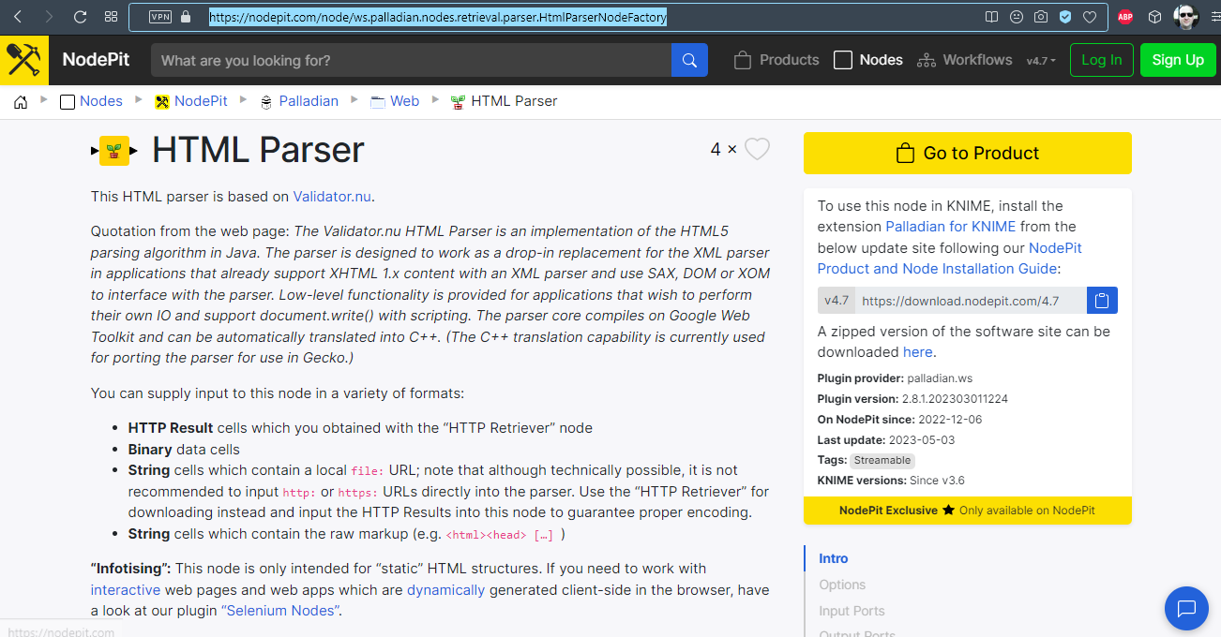The width and height of the screenshot is (1221, 637).
Task: Click the blue magnifier search button
Action: (x=689, y=61)
